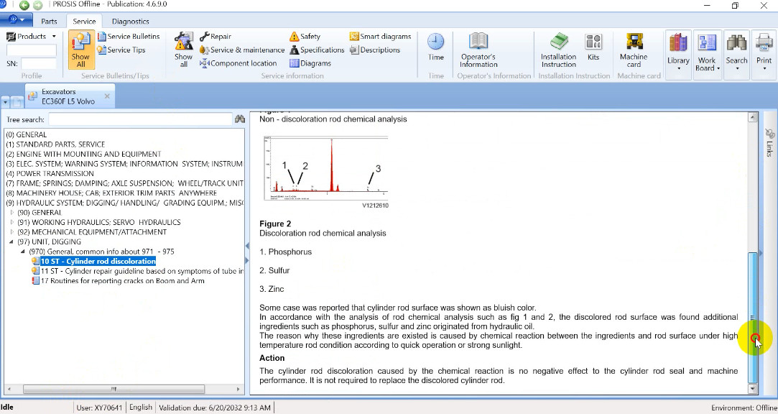Open Specifications
Image resolution: width=778 pixels, height=414 pixels.
coord(317,50)
